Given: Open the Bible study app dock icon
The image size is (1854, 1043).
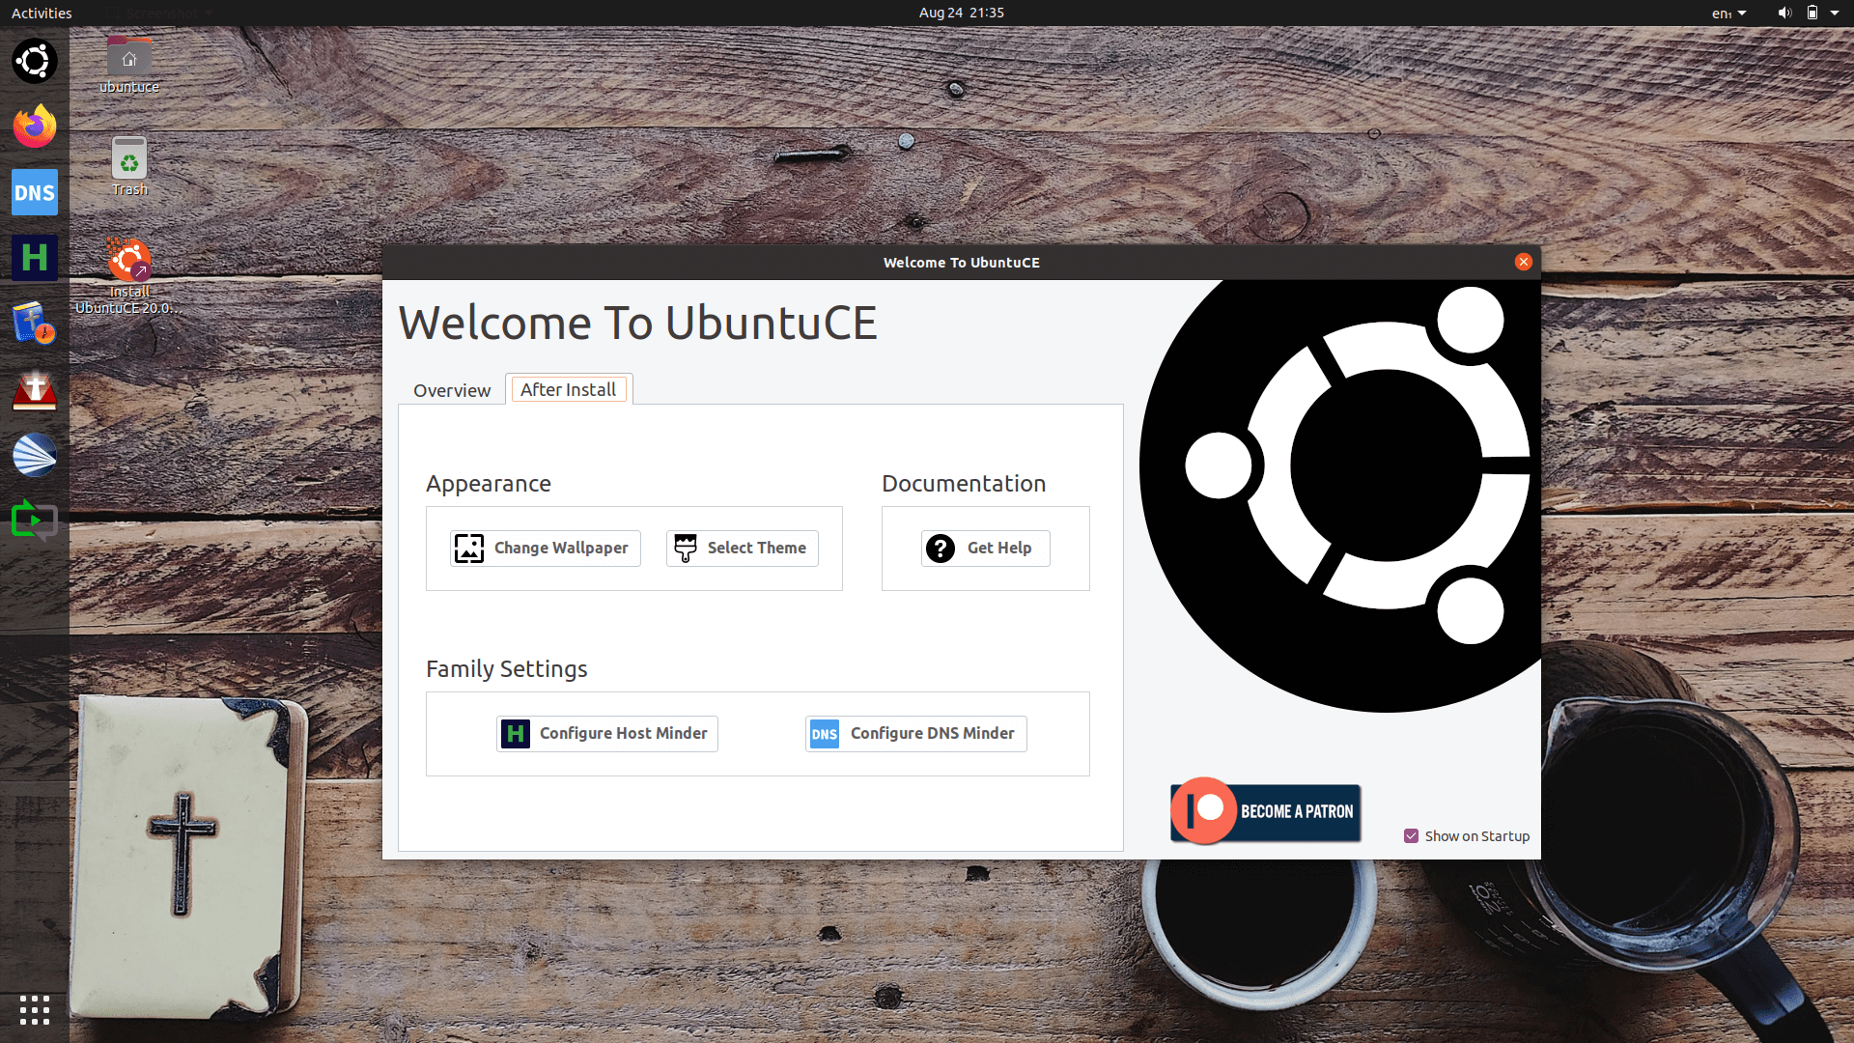Looking at the screenshot, I should 35,324.
